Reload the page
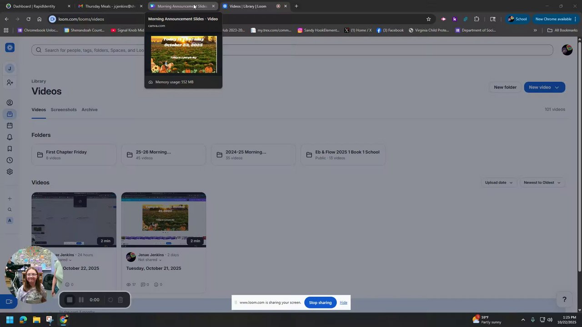Screen dimensions: 582x327 click(x=28, y=19)
